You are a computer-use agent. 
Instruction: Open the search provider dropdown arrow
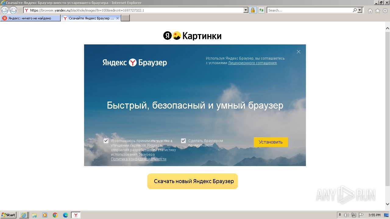[360, 10]
